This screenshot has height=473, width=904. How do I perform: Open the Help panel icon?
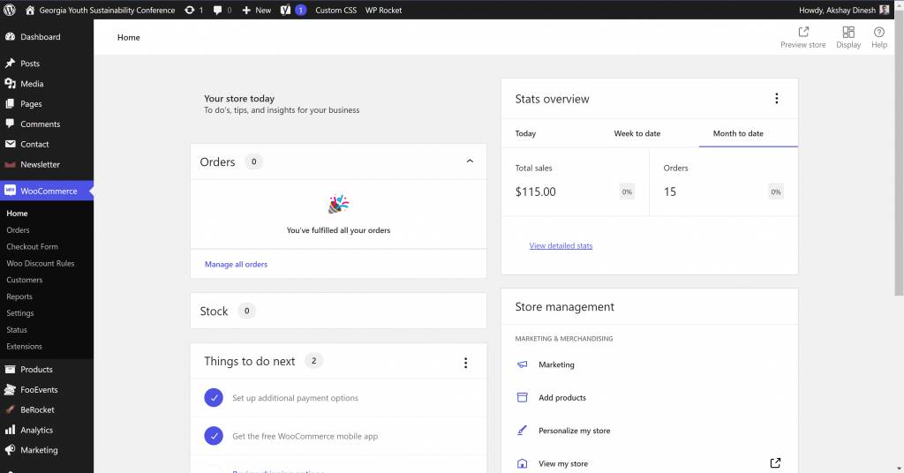(878, 32)
